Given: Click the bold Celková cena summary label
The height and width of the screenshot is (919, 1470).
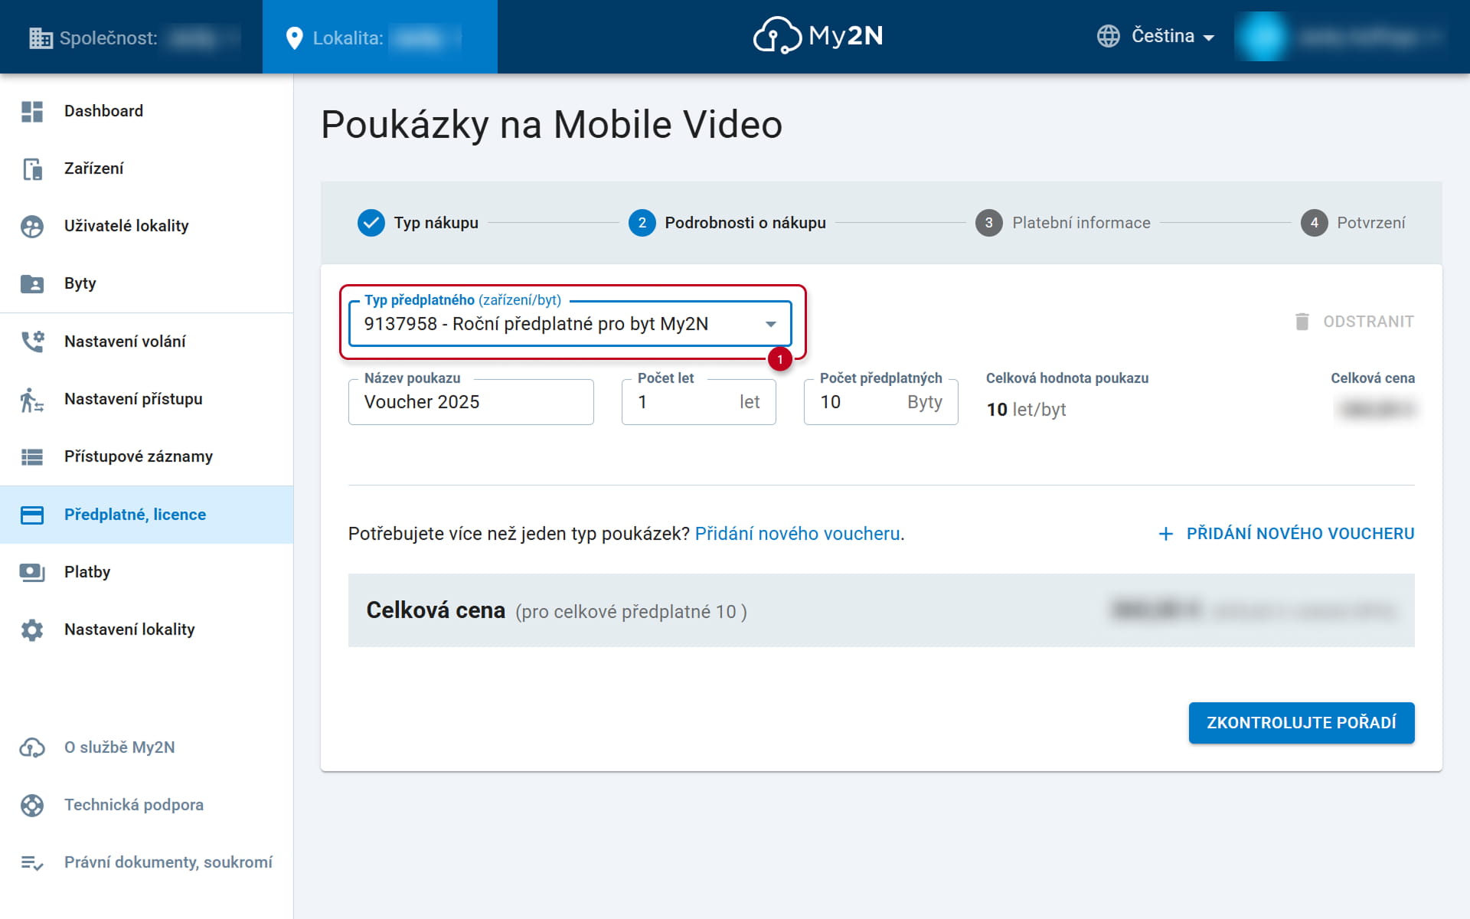Looking at the screenshot, I should coord(436,610).
